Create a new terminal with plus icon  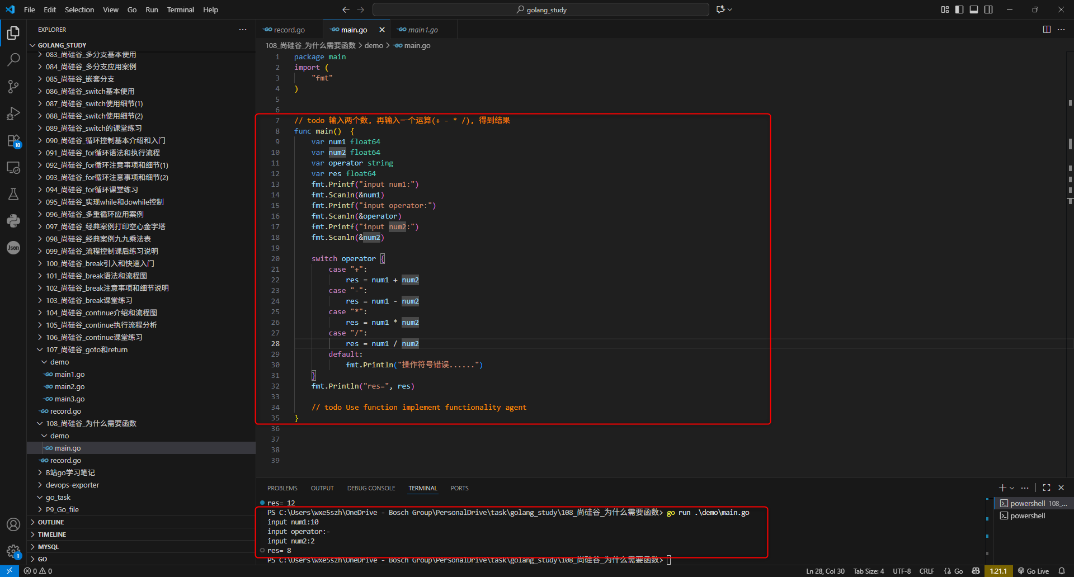pos(1002,488)
